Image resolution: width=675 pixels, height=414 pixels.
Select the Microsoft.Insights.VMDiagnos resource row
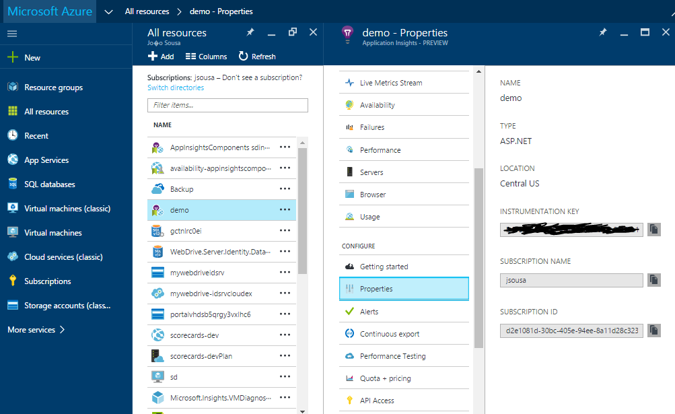point(221,398)
